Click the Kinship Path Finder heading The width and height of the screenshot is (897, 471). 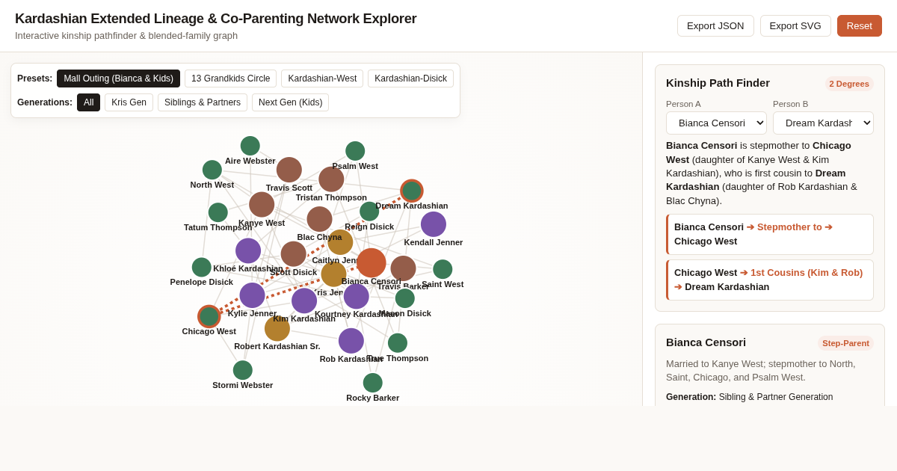tap(718, 83)
